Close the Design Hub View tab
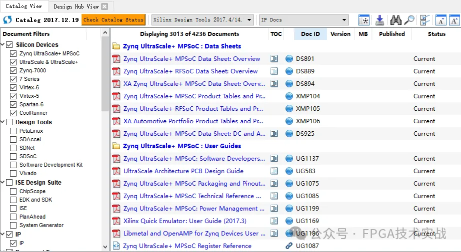The width and height of the screenshot is (461, 252). pyautogui.click(x=104, y=6)
